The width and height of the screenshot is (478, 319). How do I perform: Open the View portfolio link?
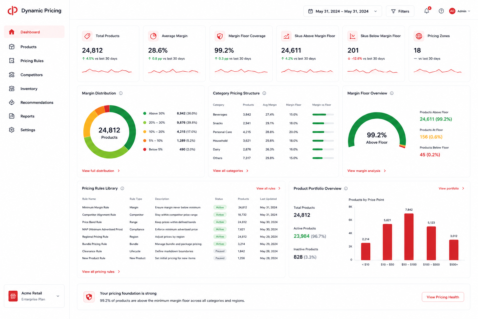tap(451, 188)
